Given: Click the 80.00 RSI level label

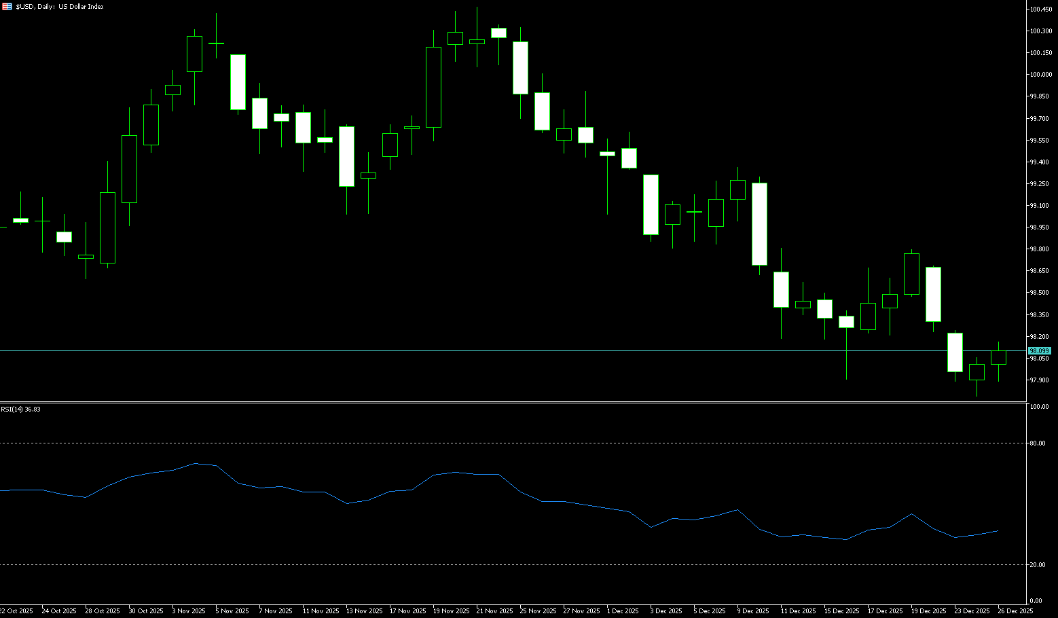Looking at the screenshot, I should (x=1037, y=443).
